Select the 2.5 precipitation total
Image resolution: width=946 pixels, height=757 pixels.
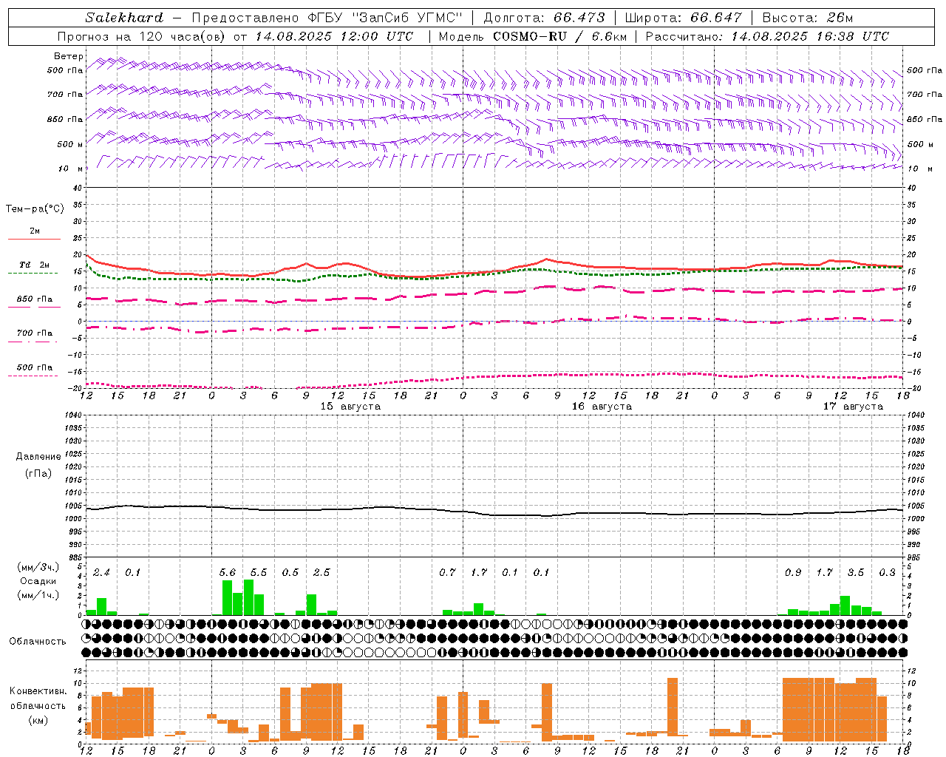321,573
